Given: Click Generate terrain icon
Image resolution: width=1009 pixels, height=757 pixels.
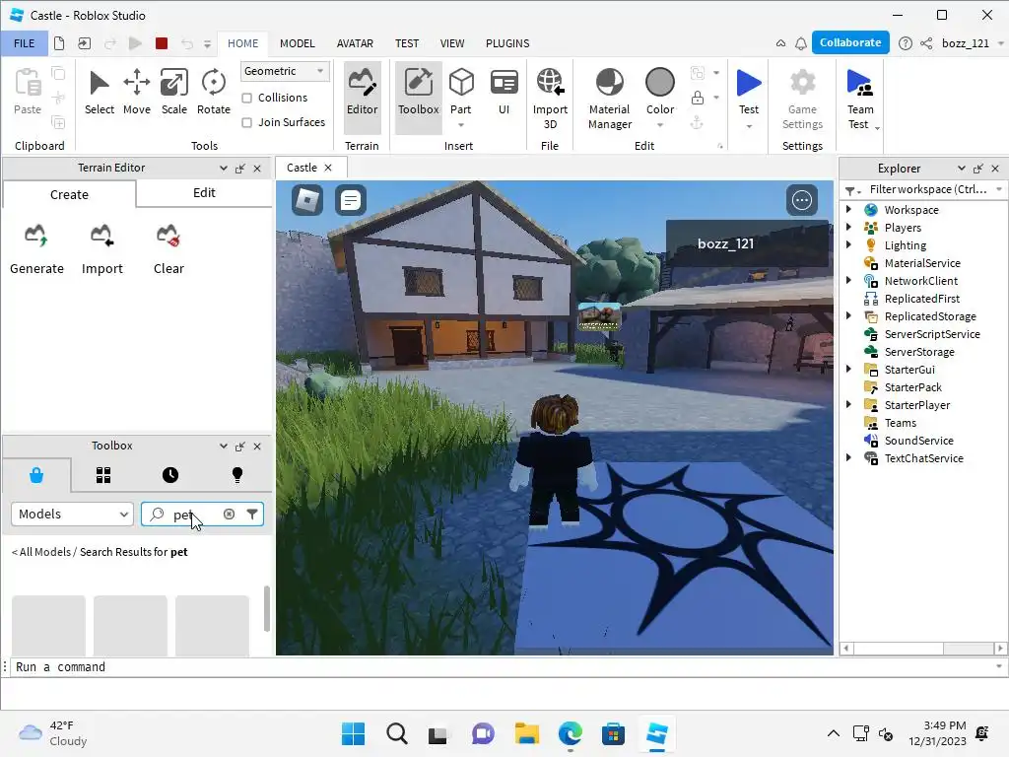Looking at the screenshot, I should click(x=36, y=249).
